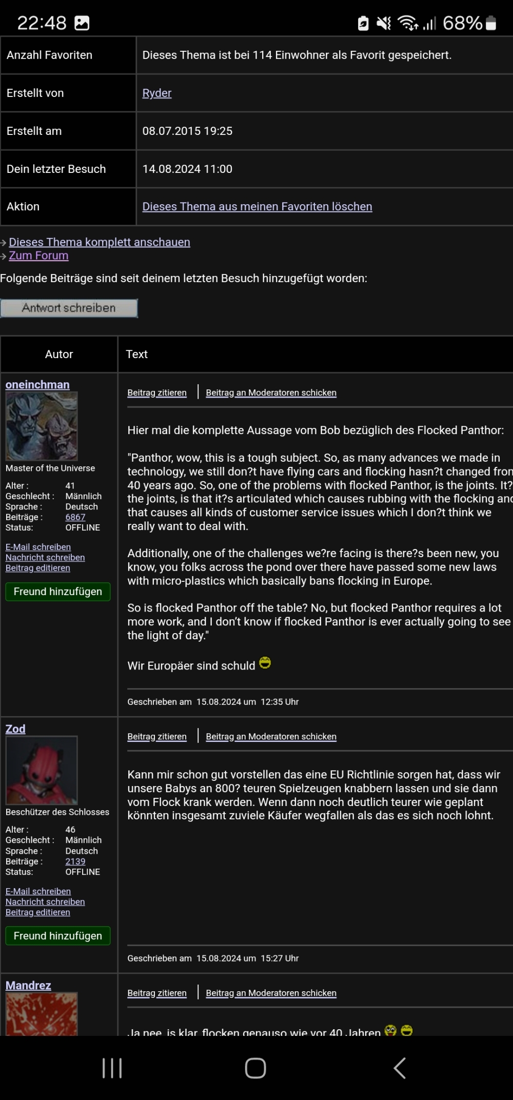Viewport: 513px width, 1100px height.
Task: Click the 'Antwort schreiben' button
Action: coord(69,308)
